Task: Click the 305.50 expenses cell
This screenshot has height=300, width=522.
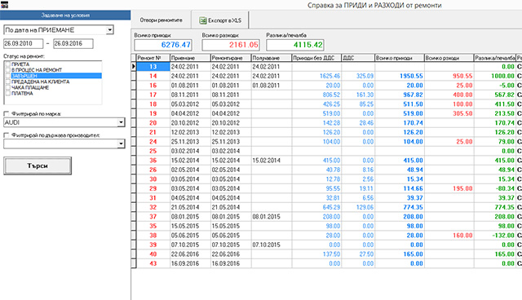Action: coord(449,113)
